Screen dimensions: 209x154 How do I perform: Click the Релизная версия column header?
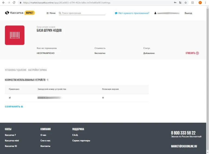110,89
